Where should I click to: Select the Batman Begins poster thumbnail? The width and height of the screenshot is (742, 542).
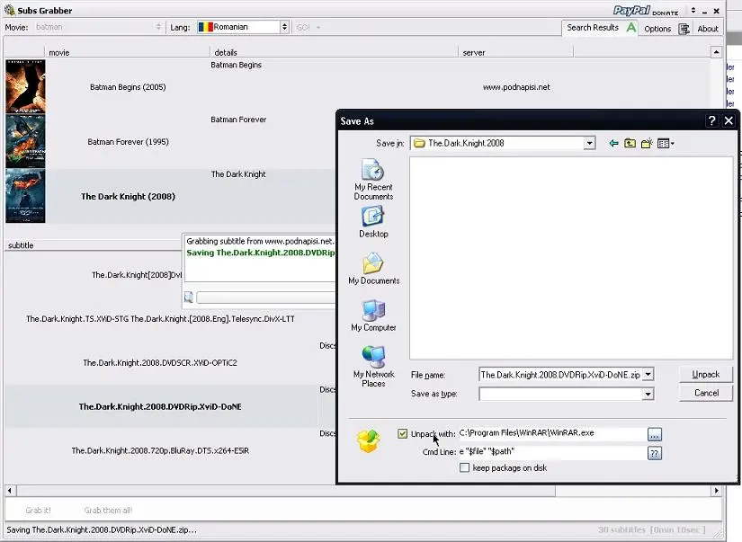[25, 86]
